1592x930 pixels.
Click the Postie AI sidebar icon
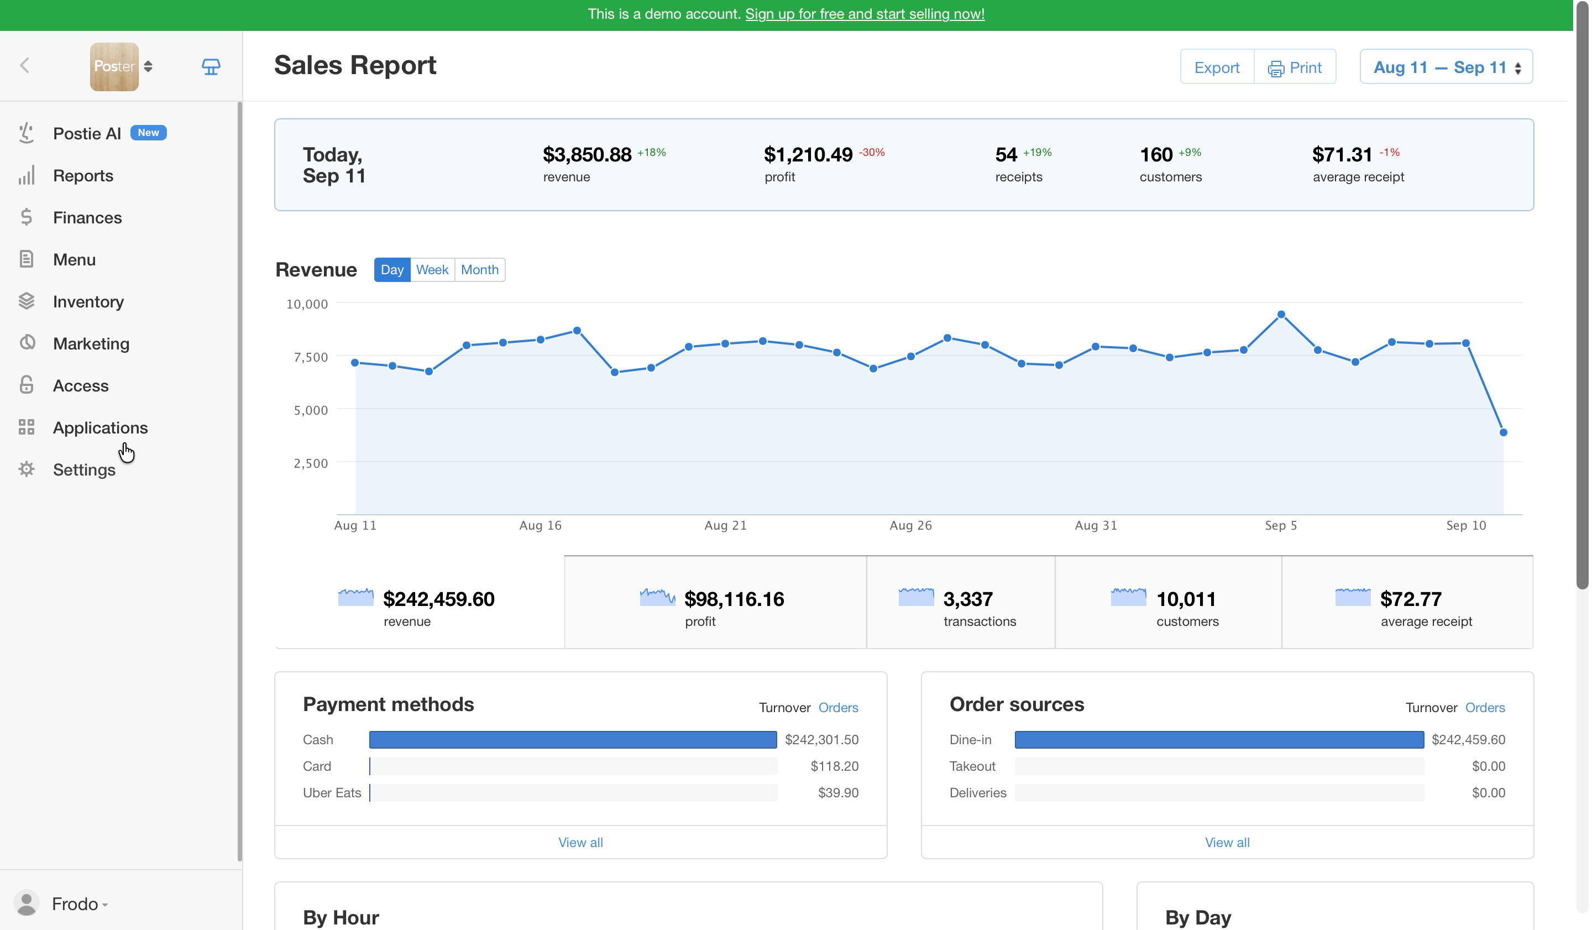[27, 133]
